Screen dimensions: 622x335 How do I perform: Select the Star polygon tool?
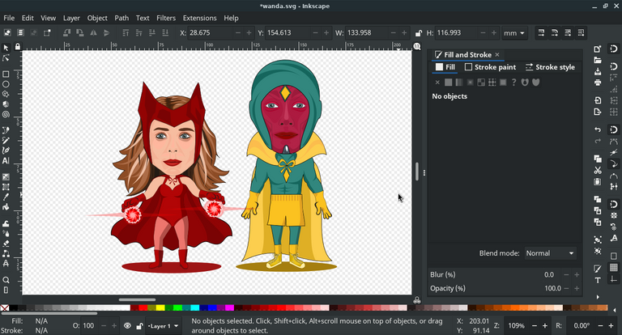pos(6,95)
